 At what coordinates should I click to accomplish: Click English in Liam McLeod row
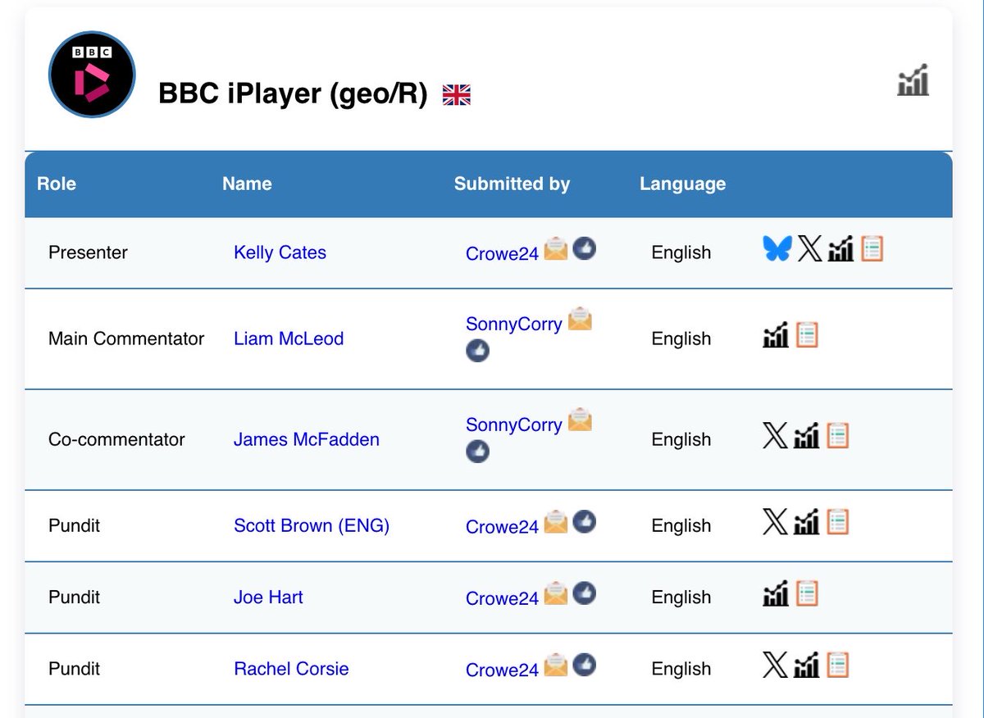(681, 339)
